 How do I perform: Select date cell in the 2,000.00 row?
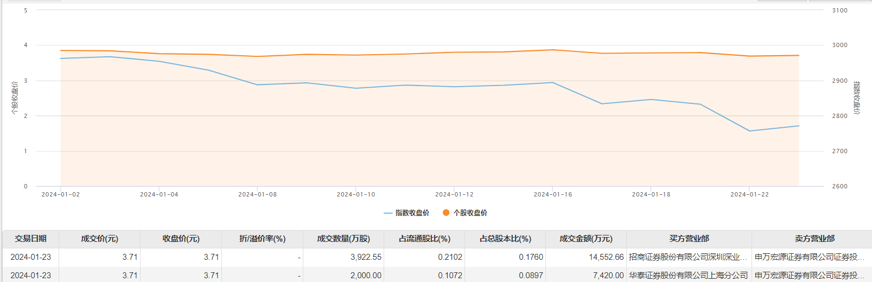pos(30,276)
